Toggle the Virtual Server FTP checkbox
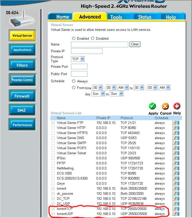Screen dimensions: 192x218 click(53, 123)
